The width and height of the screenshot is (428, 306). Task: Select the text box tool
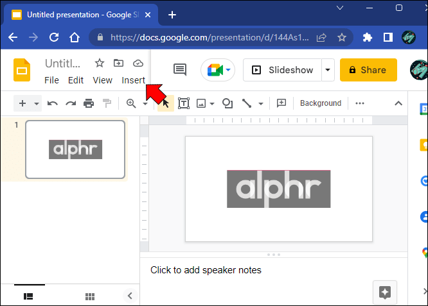[184, 103]
